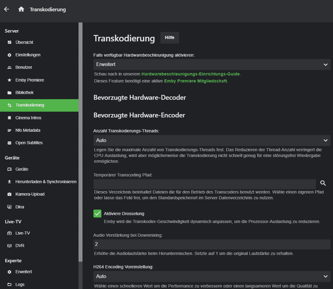Follow the Emby Premiere Mitgliedschaft link
The width and height of the screenshot is (333, 289).
(195, 81)
